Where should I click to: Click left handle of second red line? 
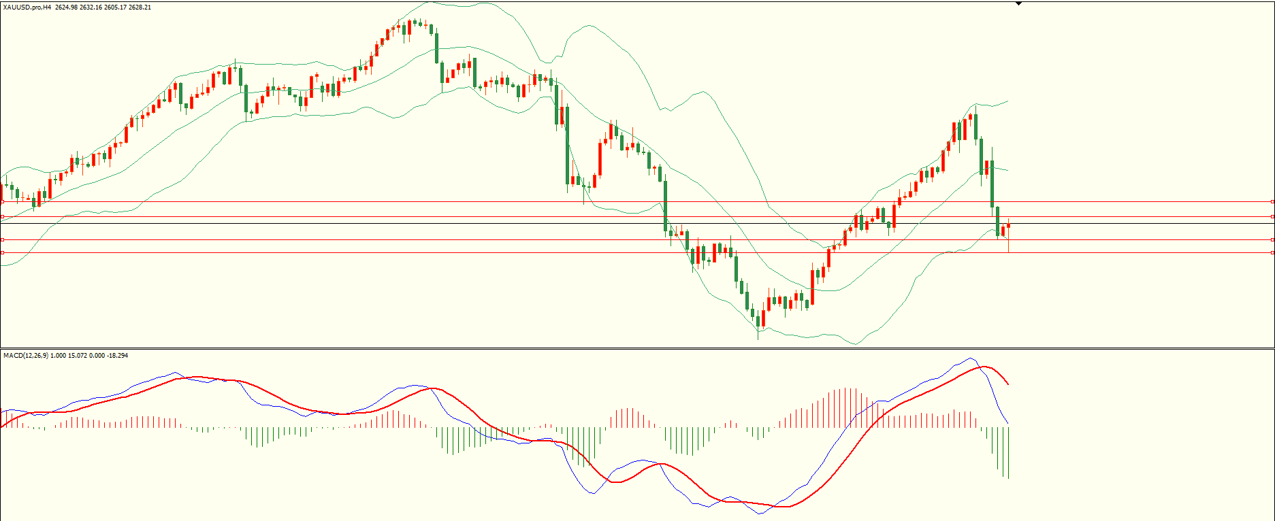coord(2,217)
